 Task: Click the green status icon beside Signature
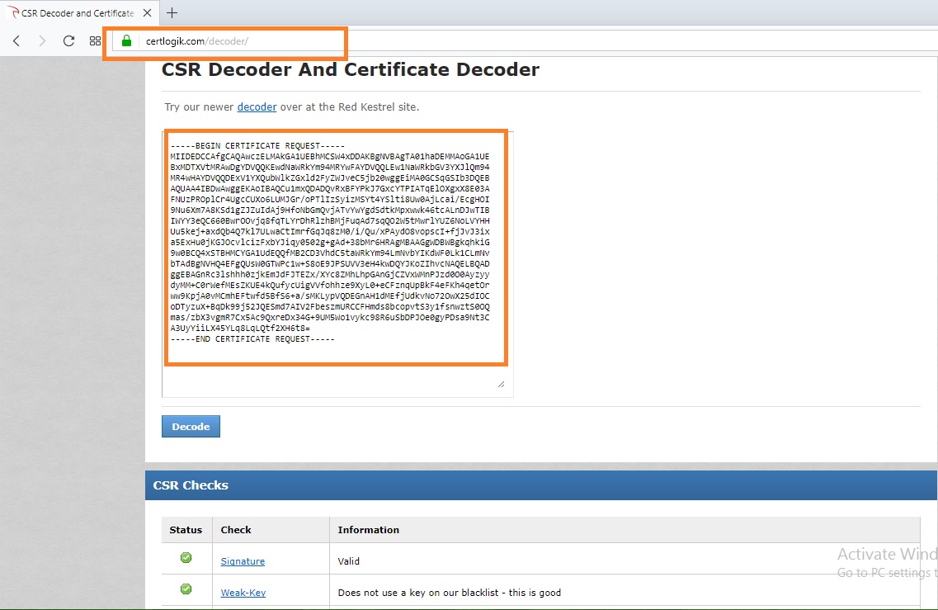(x=186, y=559)
